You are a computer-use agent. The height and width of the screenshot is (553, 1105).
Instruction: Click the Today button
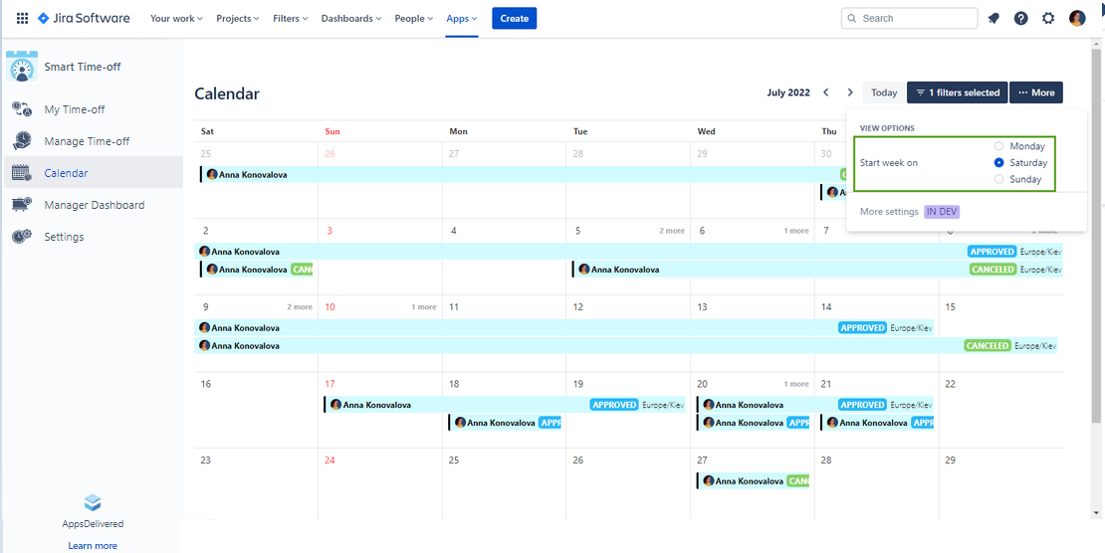click(884, 92)
